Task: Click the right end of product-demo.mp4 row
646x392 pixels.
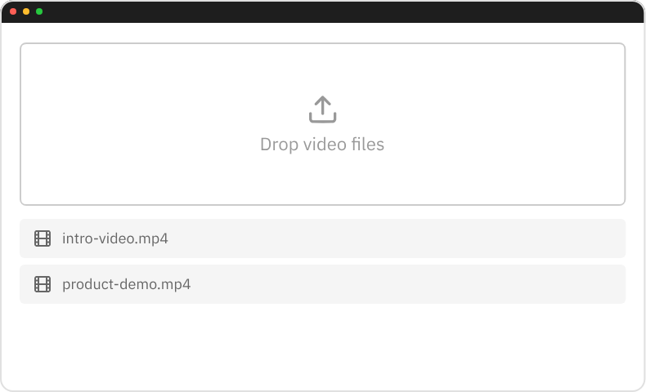Action: pyautogui.click(x=597, y=284)
